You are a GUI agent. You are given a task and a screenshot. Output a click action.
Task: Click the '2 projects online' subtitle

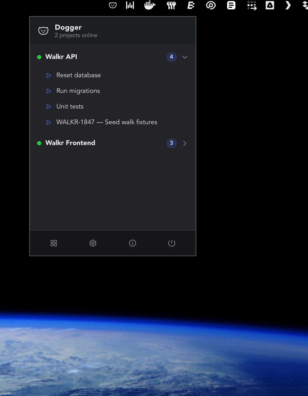point(76,35)
